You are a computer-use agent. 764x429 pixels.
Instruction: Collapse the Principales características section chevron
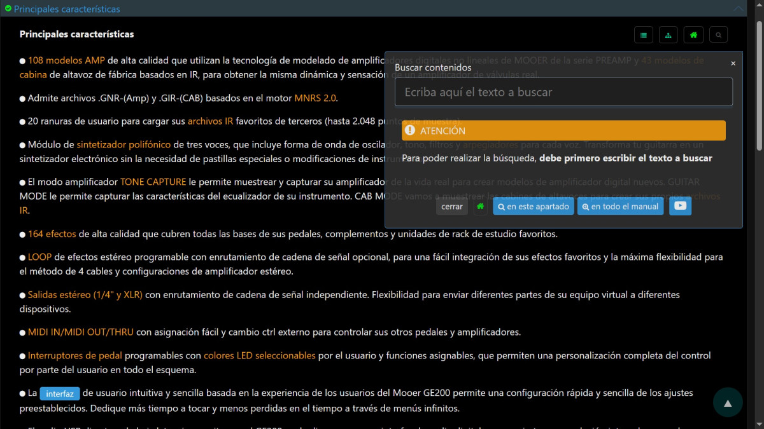tap(739, 9)
